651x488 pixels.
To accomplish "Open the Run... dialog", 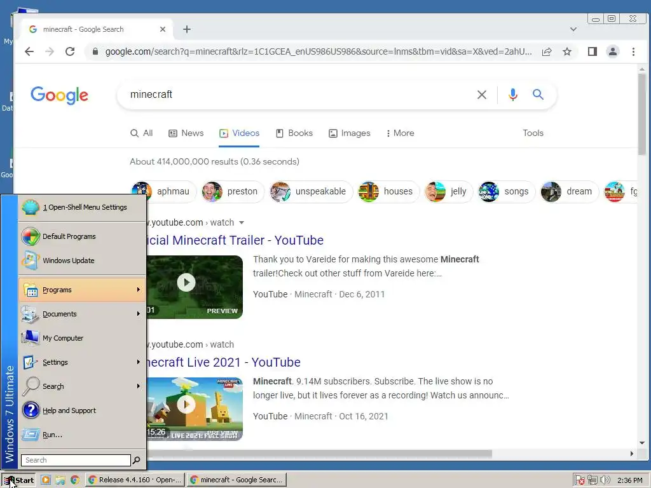I will tap(82, 435).
